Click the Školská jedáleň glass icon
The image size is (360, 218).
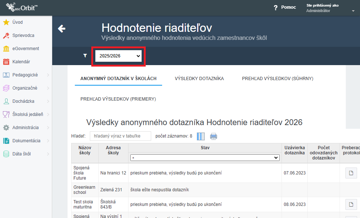(6, 114)
